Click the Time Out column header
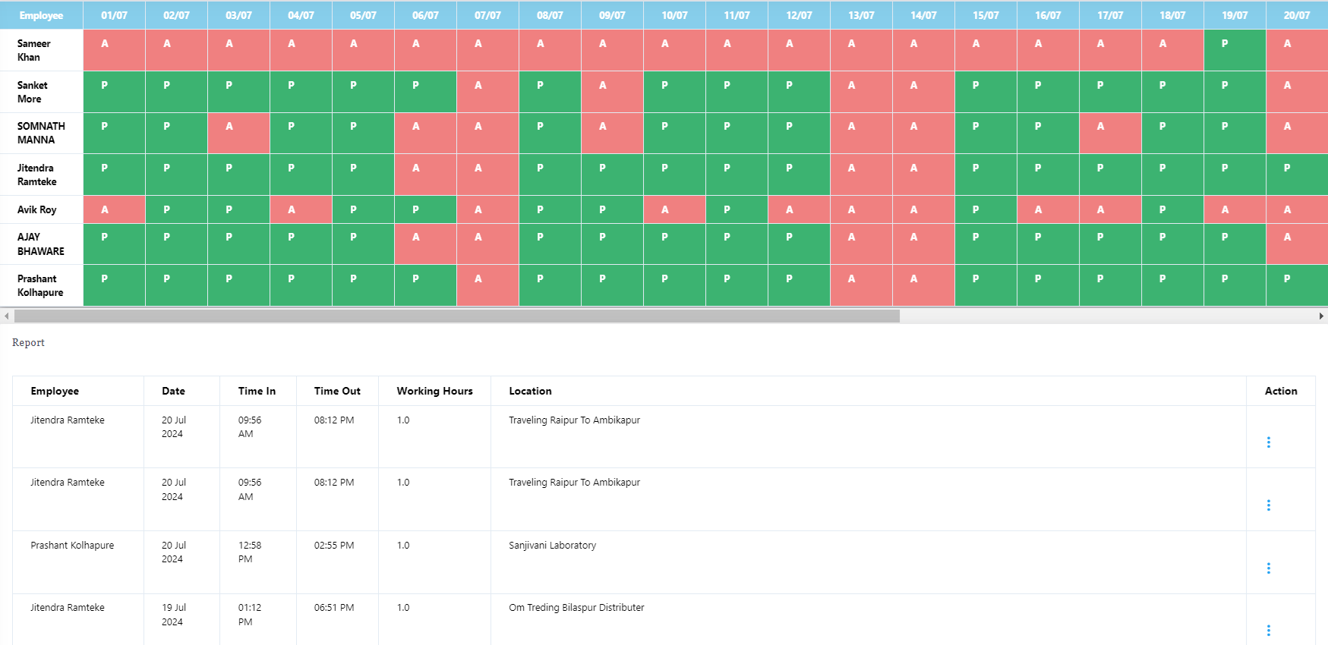The height and width of the screenshot is (645, 1328). (x=337, y=391)
